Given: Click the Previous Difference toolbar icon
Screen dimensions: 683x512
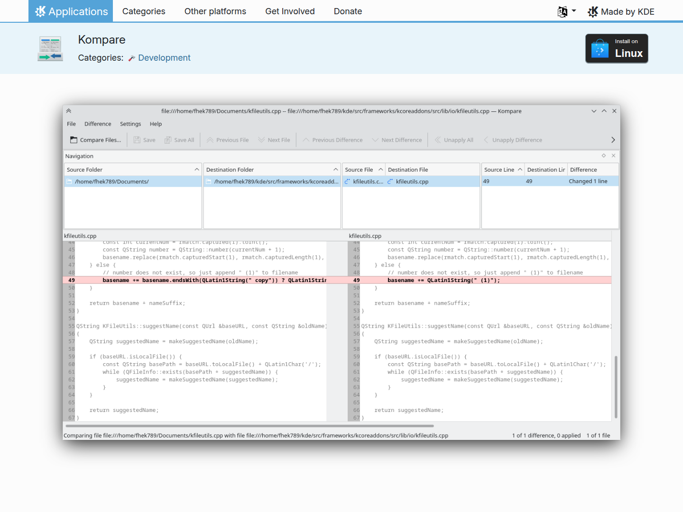Looking at the screenshot, I should click(306, 140).
